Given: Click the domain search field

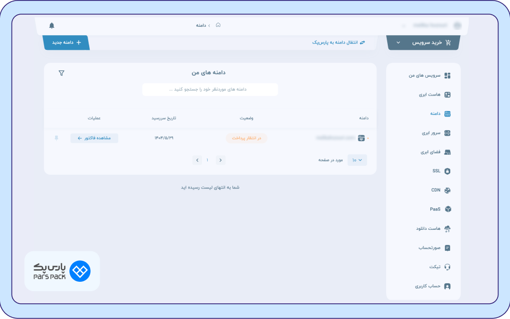Looking at the screenshot, I should tap(210, 89).
